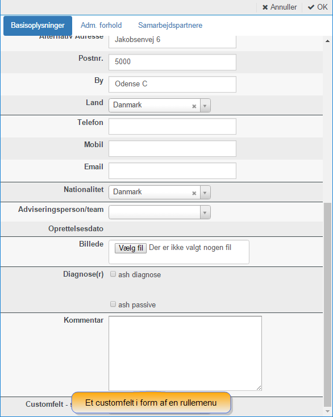Switch to the Adm. forhold tab

coord(101,25)
